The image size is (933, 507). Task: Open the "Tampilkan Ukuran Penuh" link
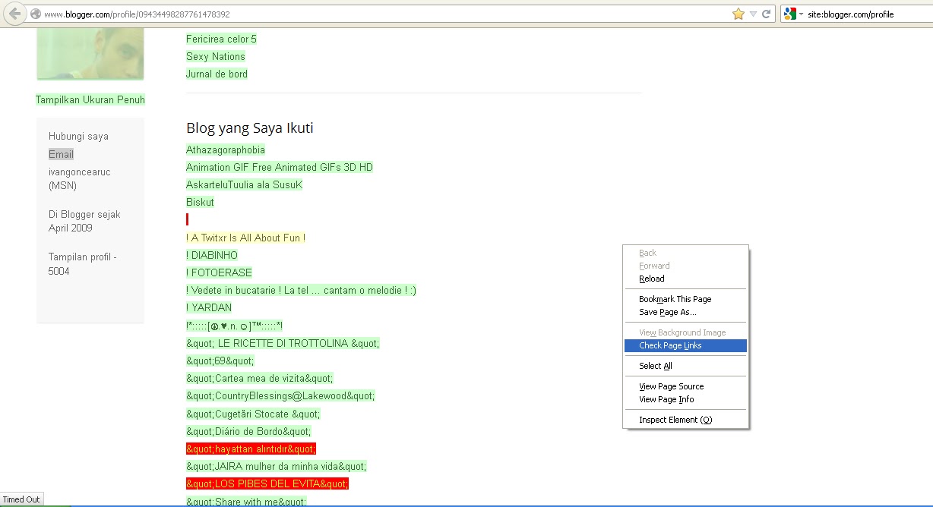(x=90, y=99)
